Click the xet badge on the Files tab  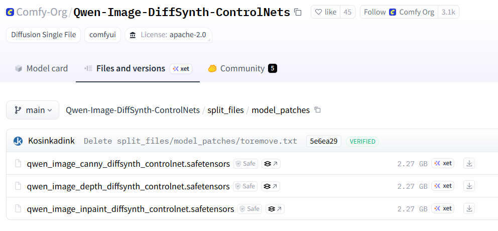click(181, 69)
